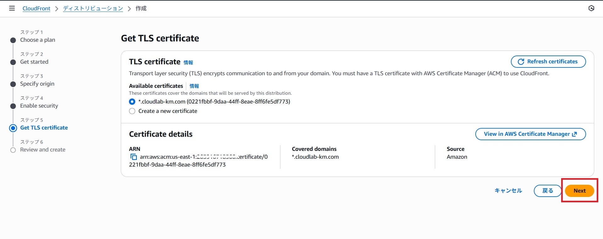Choose Create a new certificate option
The height and width of the screenshot is (239, 603).
click(132, 111)
